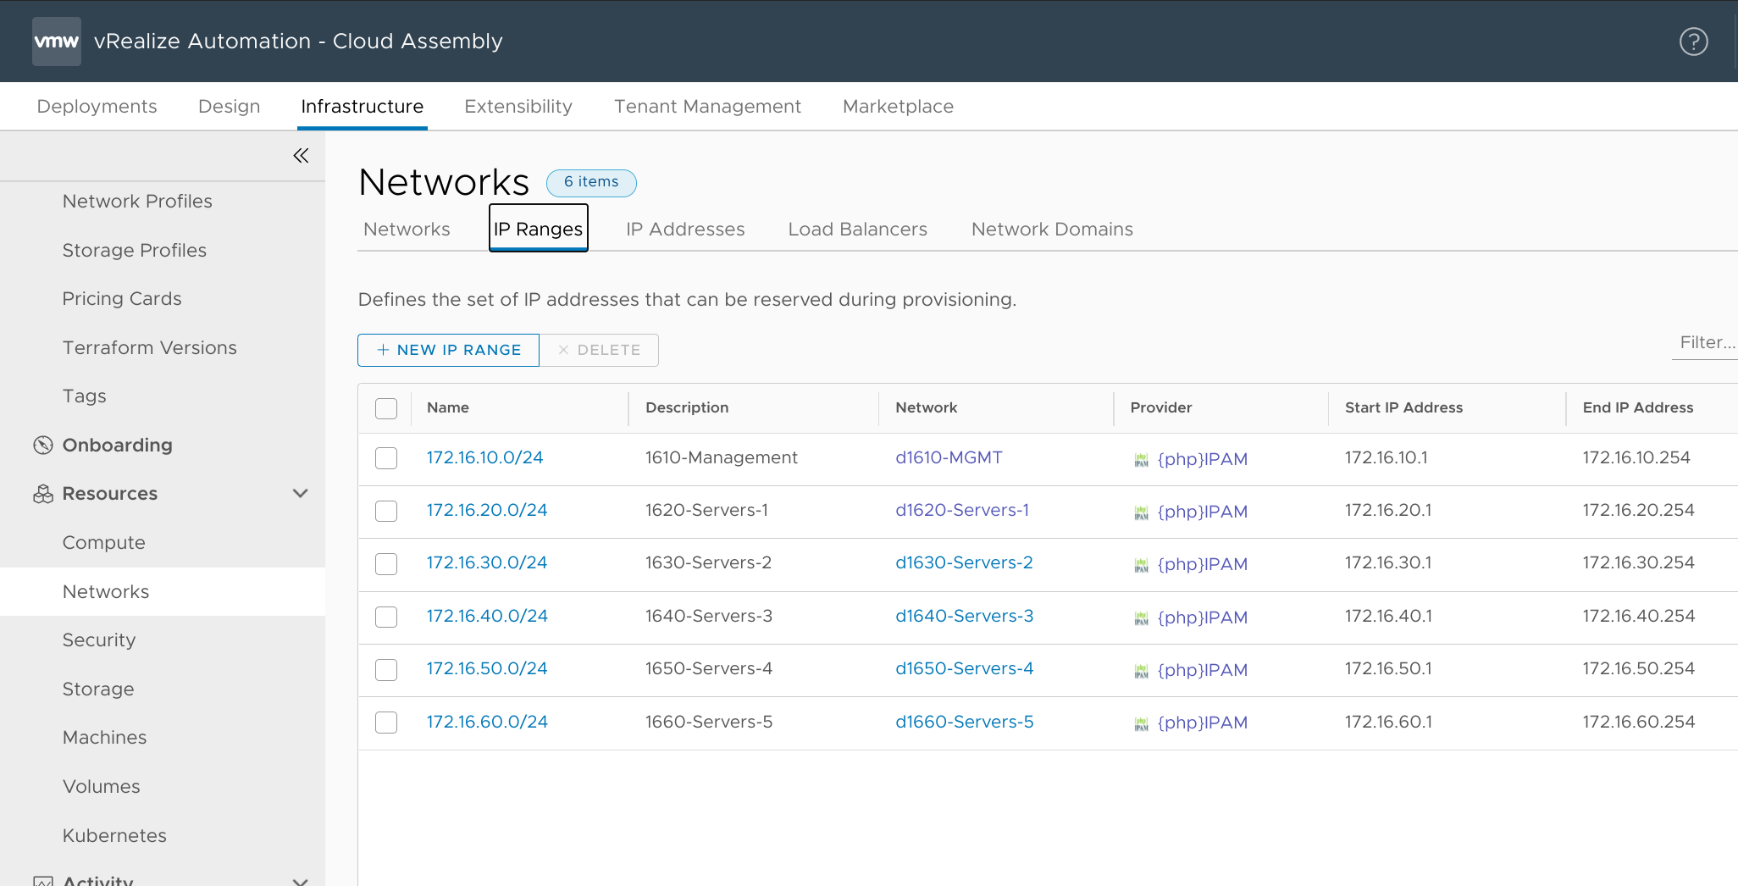Open the 172.16.10.0/24 IP range link
The width and height of the screenshot is (1738, 886).
[484, 458]
